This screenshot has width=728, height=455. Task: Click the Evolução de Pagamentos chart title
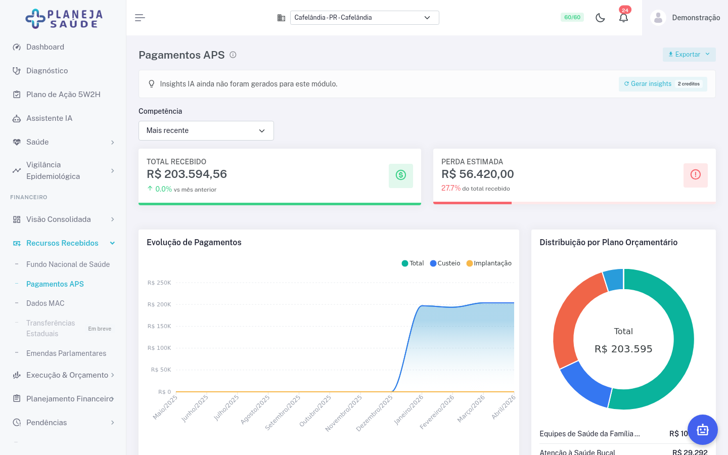(194, 243)
